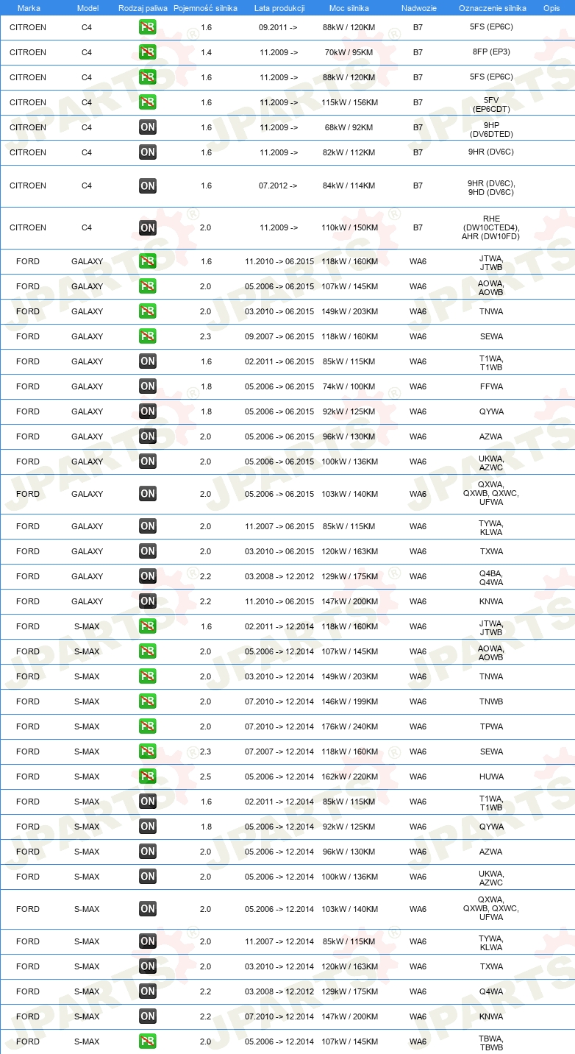Click PB icon in Ford S-MAX TNWB row
Screen dimensions: 575x1054
click(x=148, y=701)
